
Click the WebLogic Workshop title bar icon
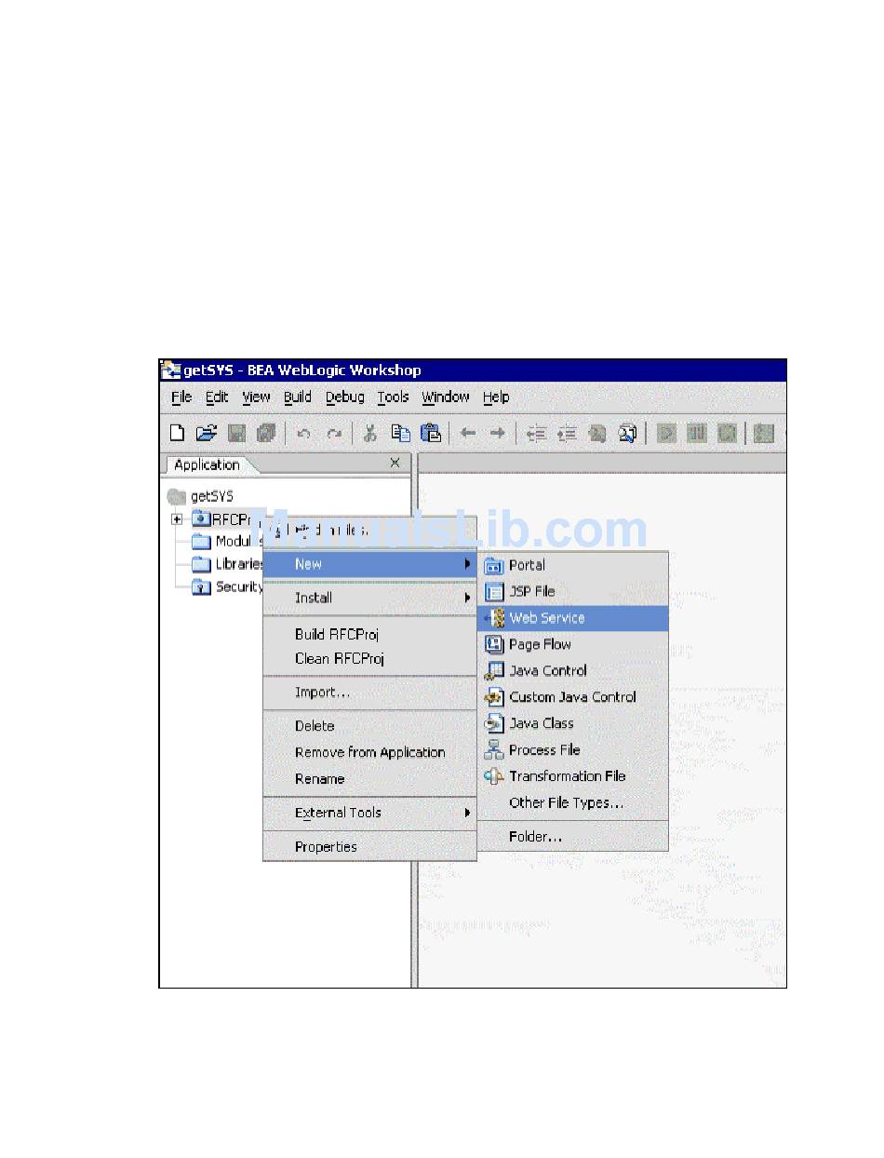click(171, 370)
